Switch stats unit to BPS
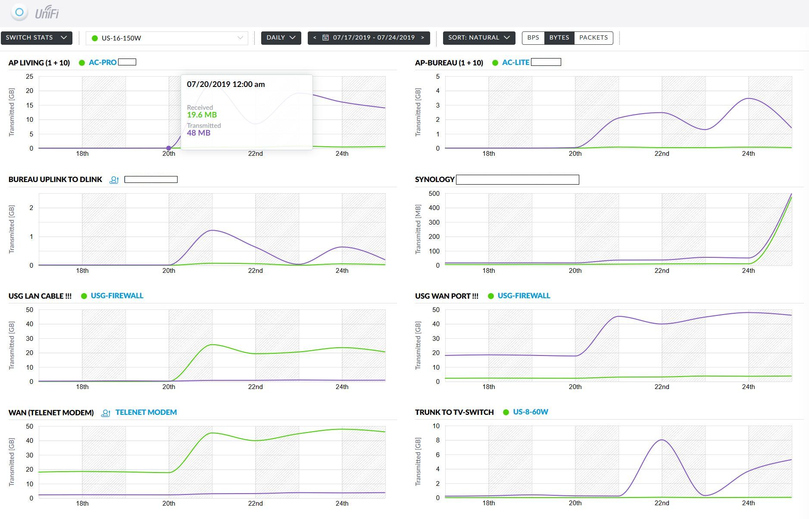Viewport: 809px width, 519px height. click(533, 38)
